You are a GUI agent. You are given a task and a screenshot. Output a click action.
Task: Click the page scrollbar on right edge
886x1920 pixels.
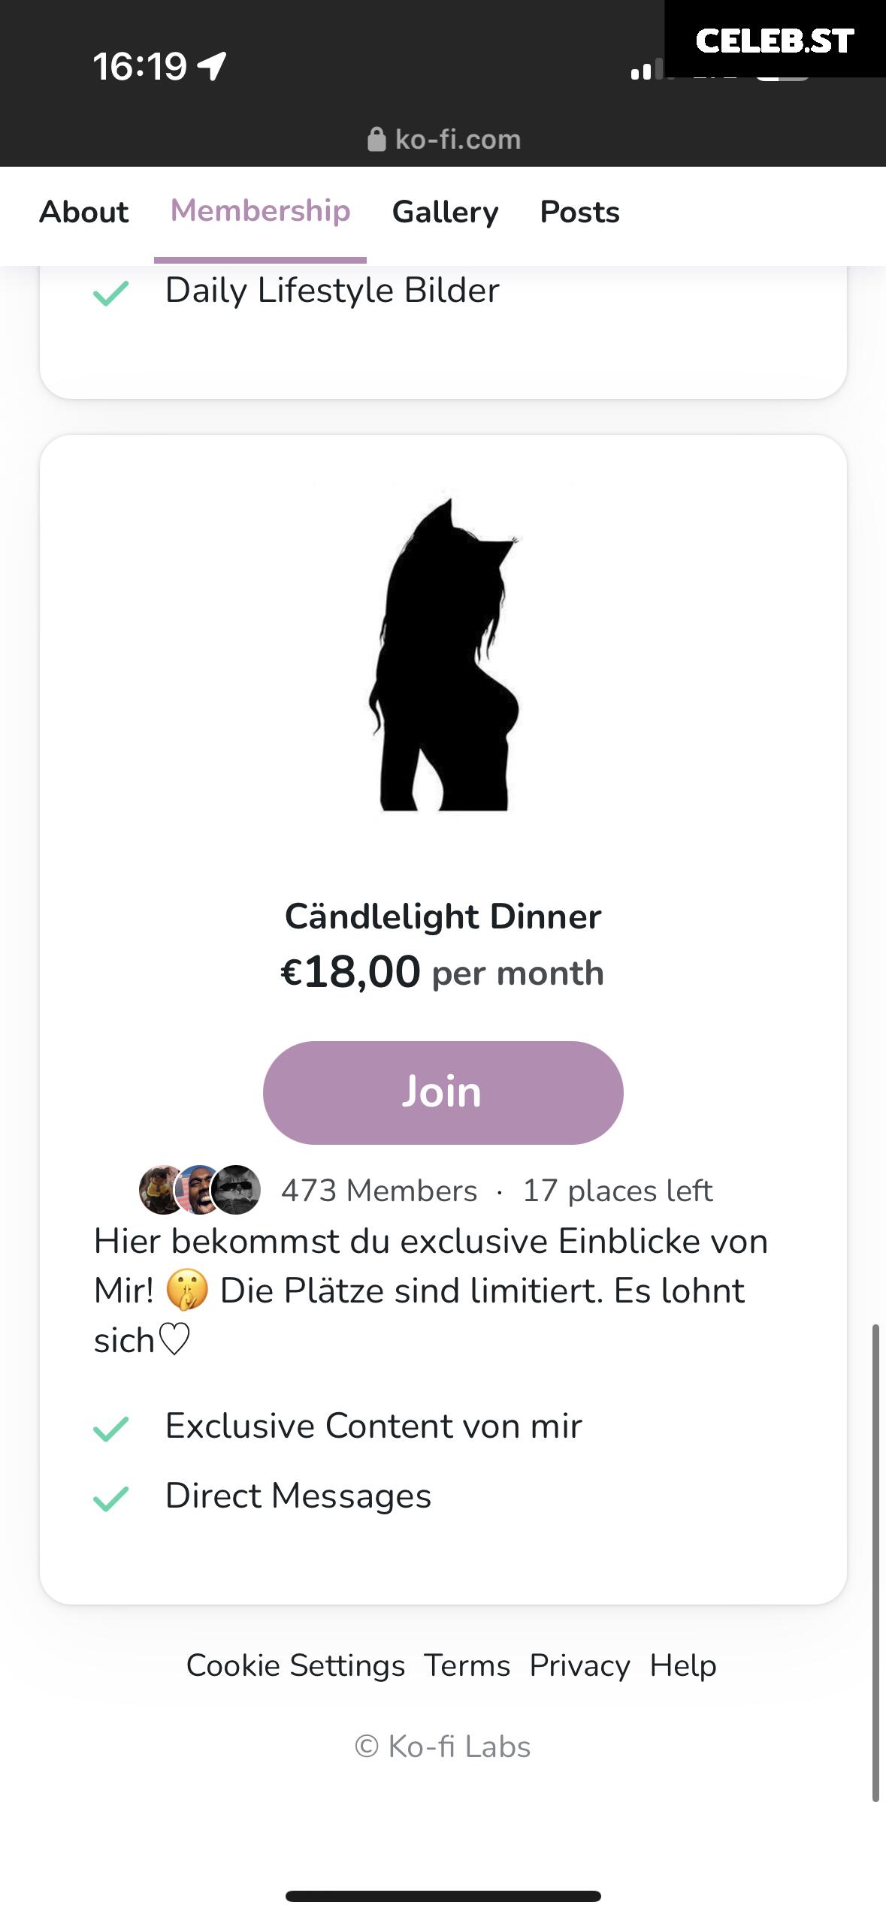pos(875,1562)
